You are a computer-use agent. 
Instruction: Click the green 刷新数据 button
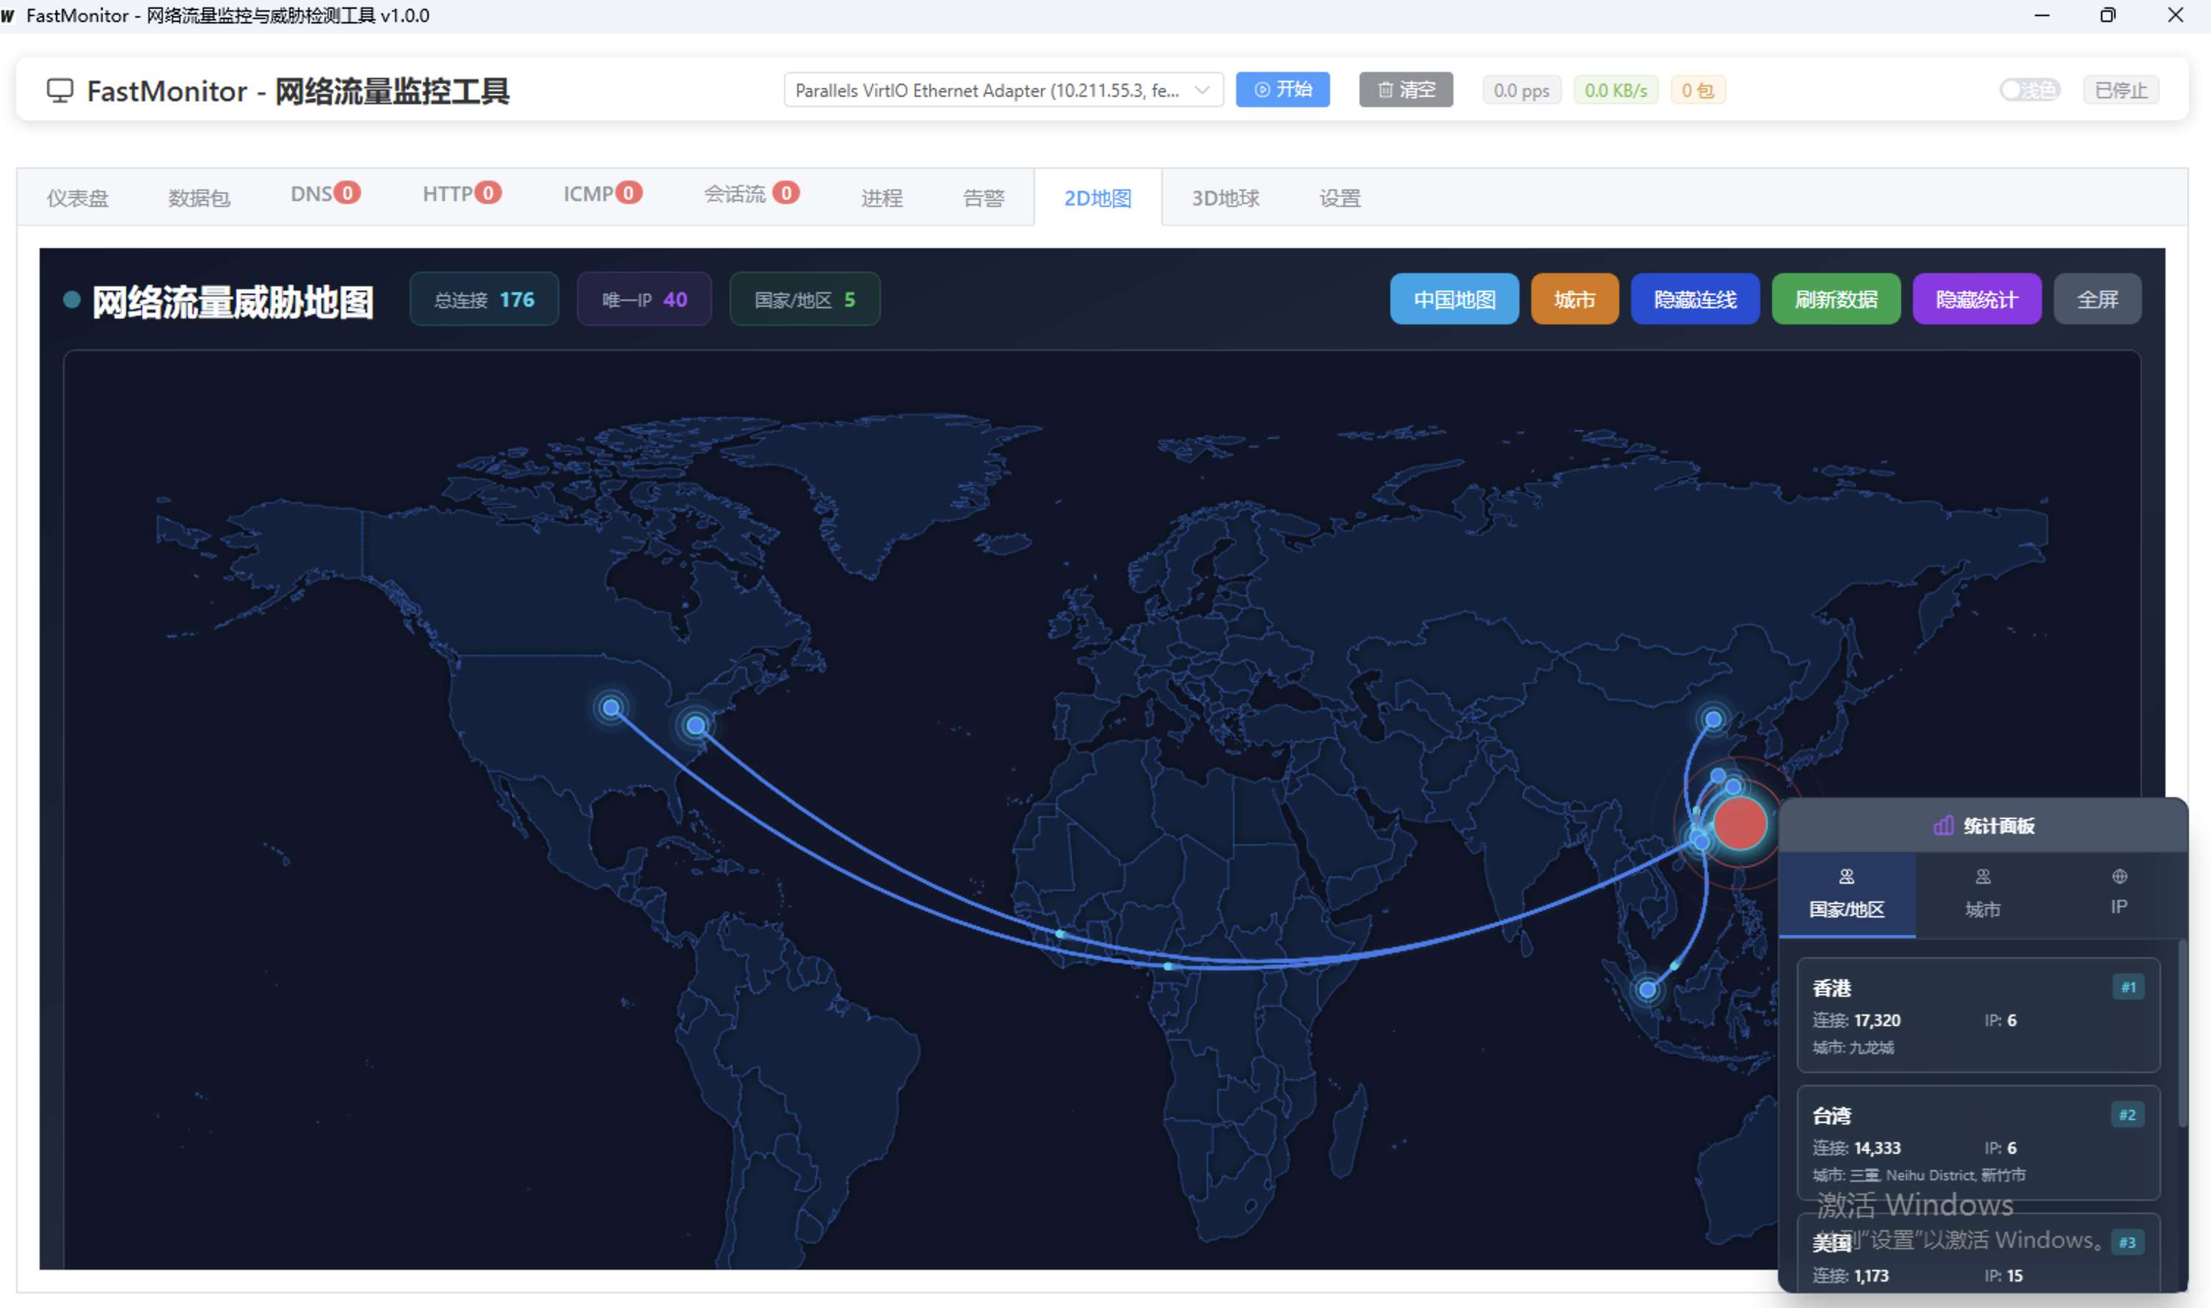(1836, 299)
